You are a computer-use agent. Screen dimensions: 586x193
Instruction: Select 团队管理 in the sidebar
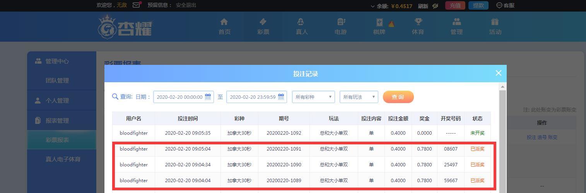tap(57, 80)
